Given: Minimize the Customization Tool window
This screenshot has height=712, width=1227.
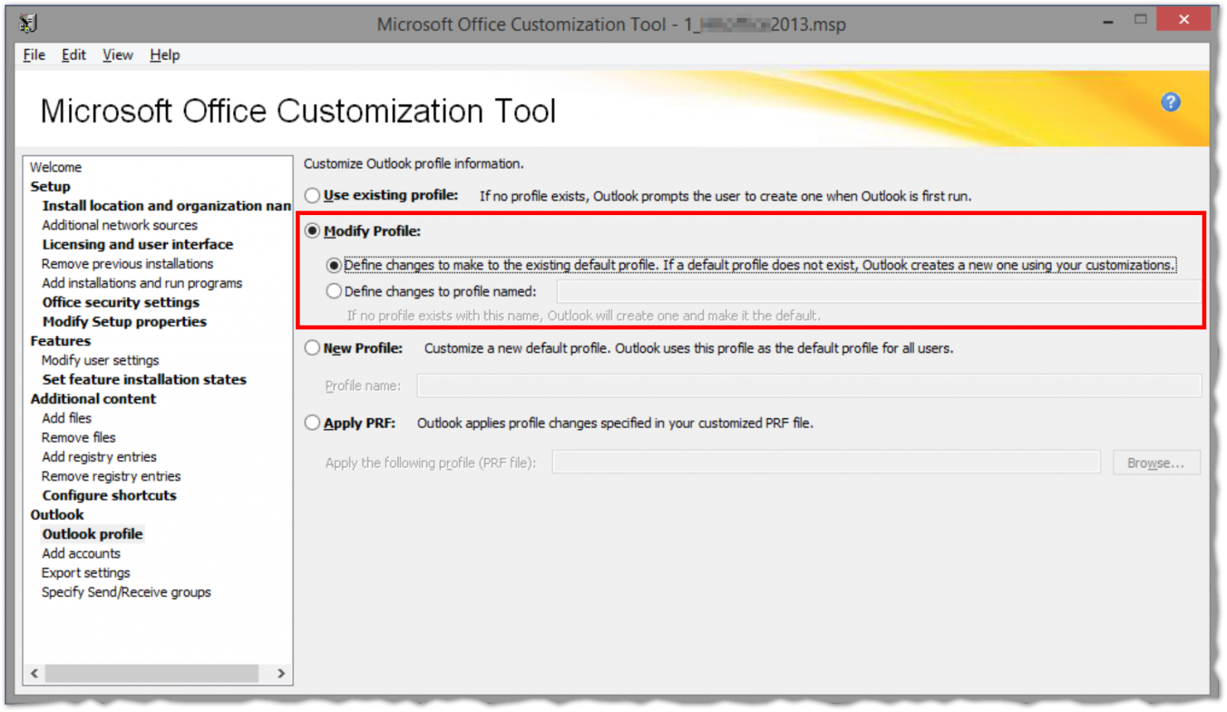Looking at the screenshot, I should (x=1108, y=21).
